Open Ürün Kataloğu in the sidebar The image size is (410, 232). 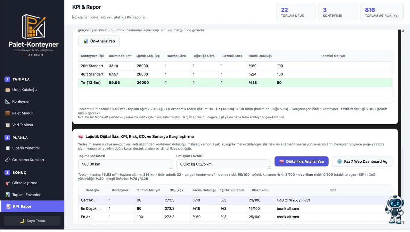tap(32, 90)
